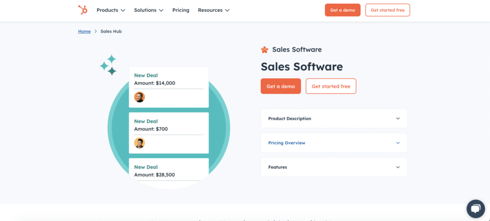Screen dimensions: 490x221
Task: Click avatar in the $700 deal card
Action: (139, 143)
